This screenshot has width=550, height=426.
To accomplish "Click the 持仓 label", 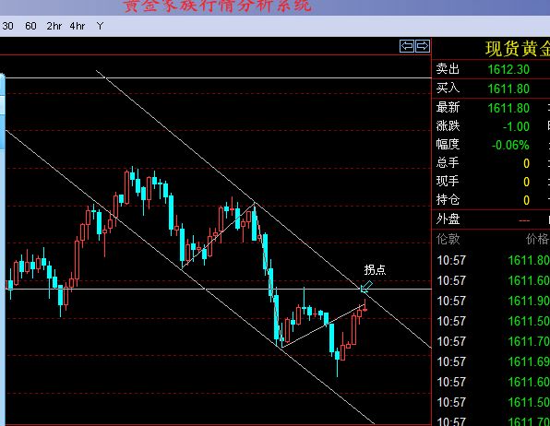I will click(x=448, y=200).
